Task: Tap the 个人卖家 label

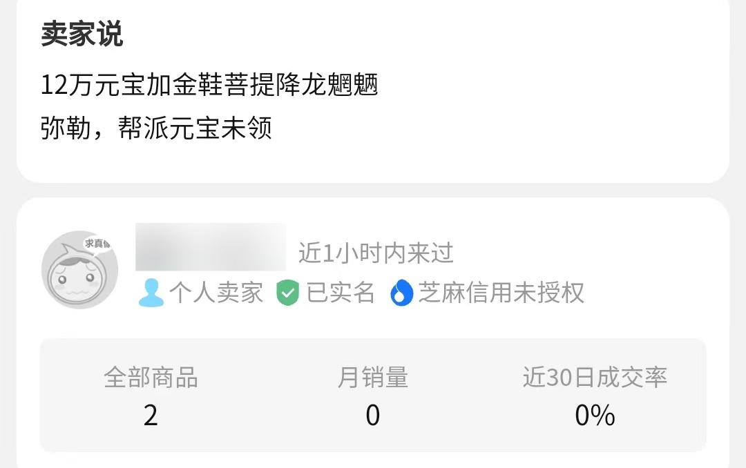Action: coord(216,293)
